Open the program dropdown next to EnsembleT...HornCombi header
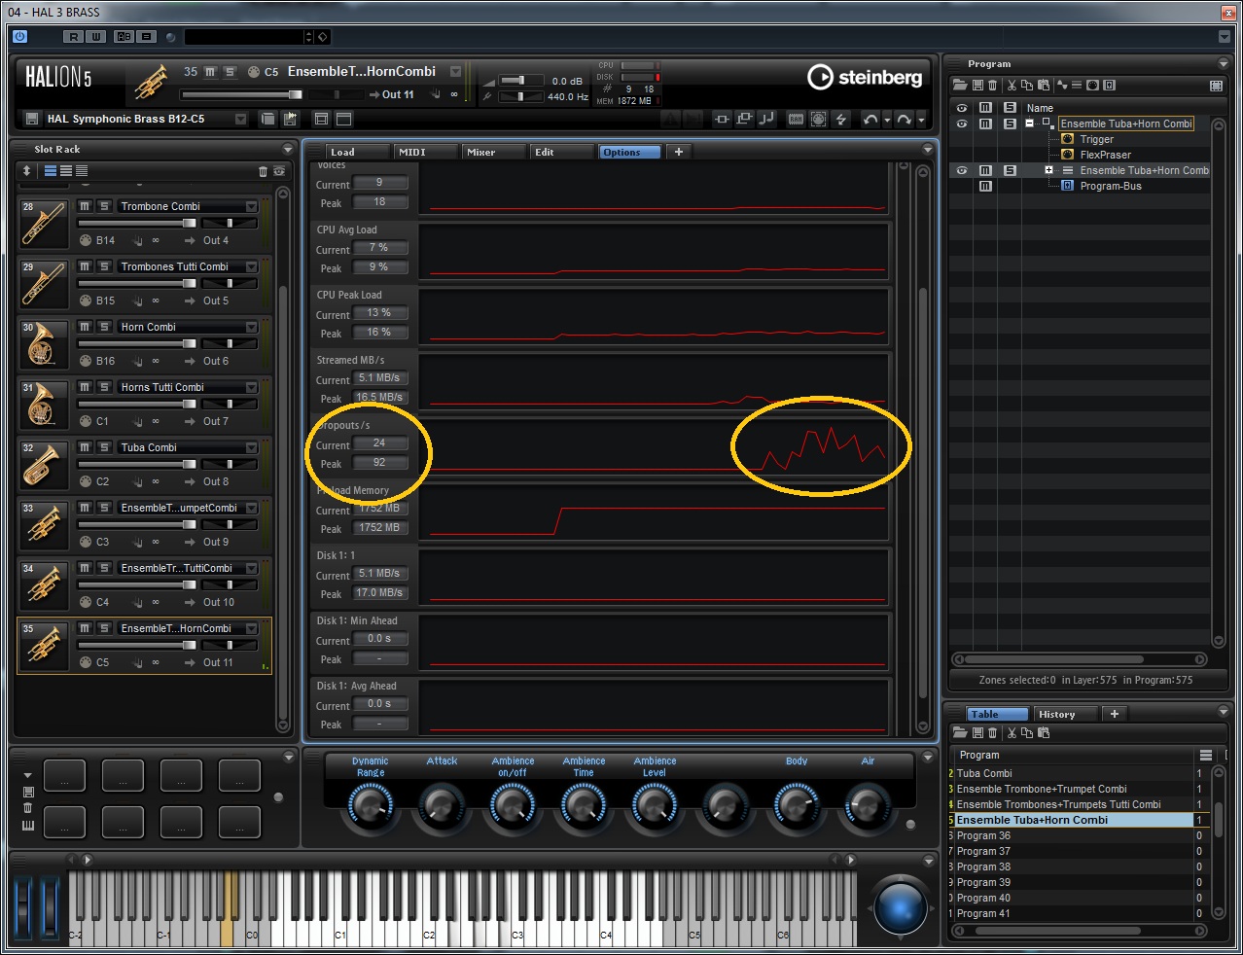1243x955 pixels. pyautogui.click(x=455, y=72)
